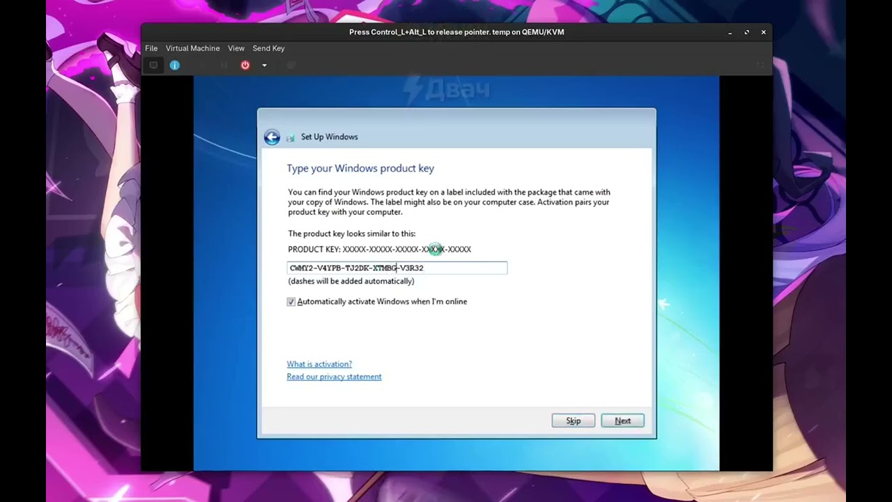This screenshot has height=502, width=892.
Task: Click the 'temp on QEMU/KVM' window title bar
Action: (456, 32)
